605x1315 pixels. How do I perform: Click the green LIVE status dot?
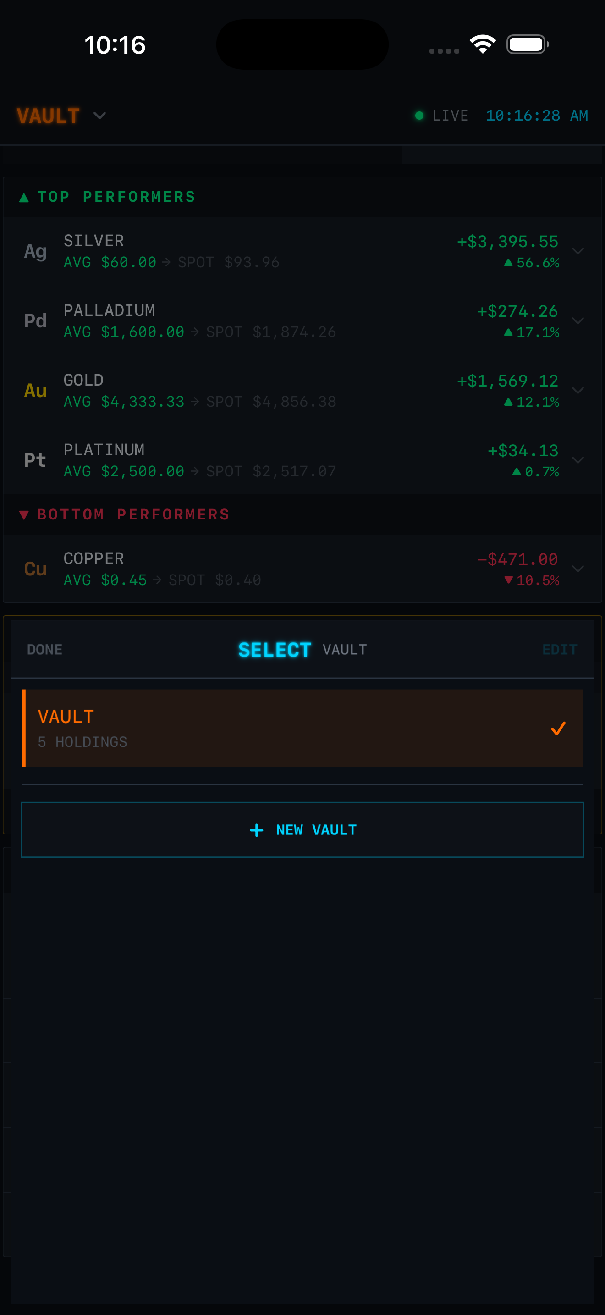pos(419,116)
